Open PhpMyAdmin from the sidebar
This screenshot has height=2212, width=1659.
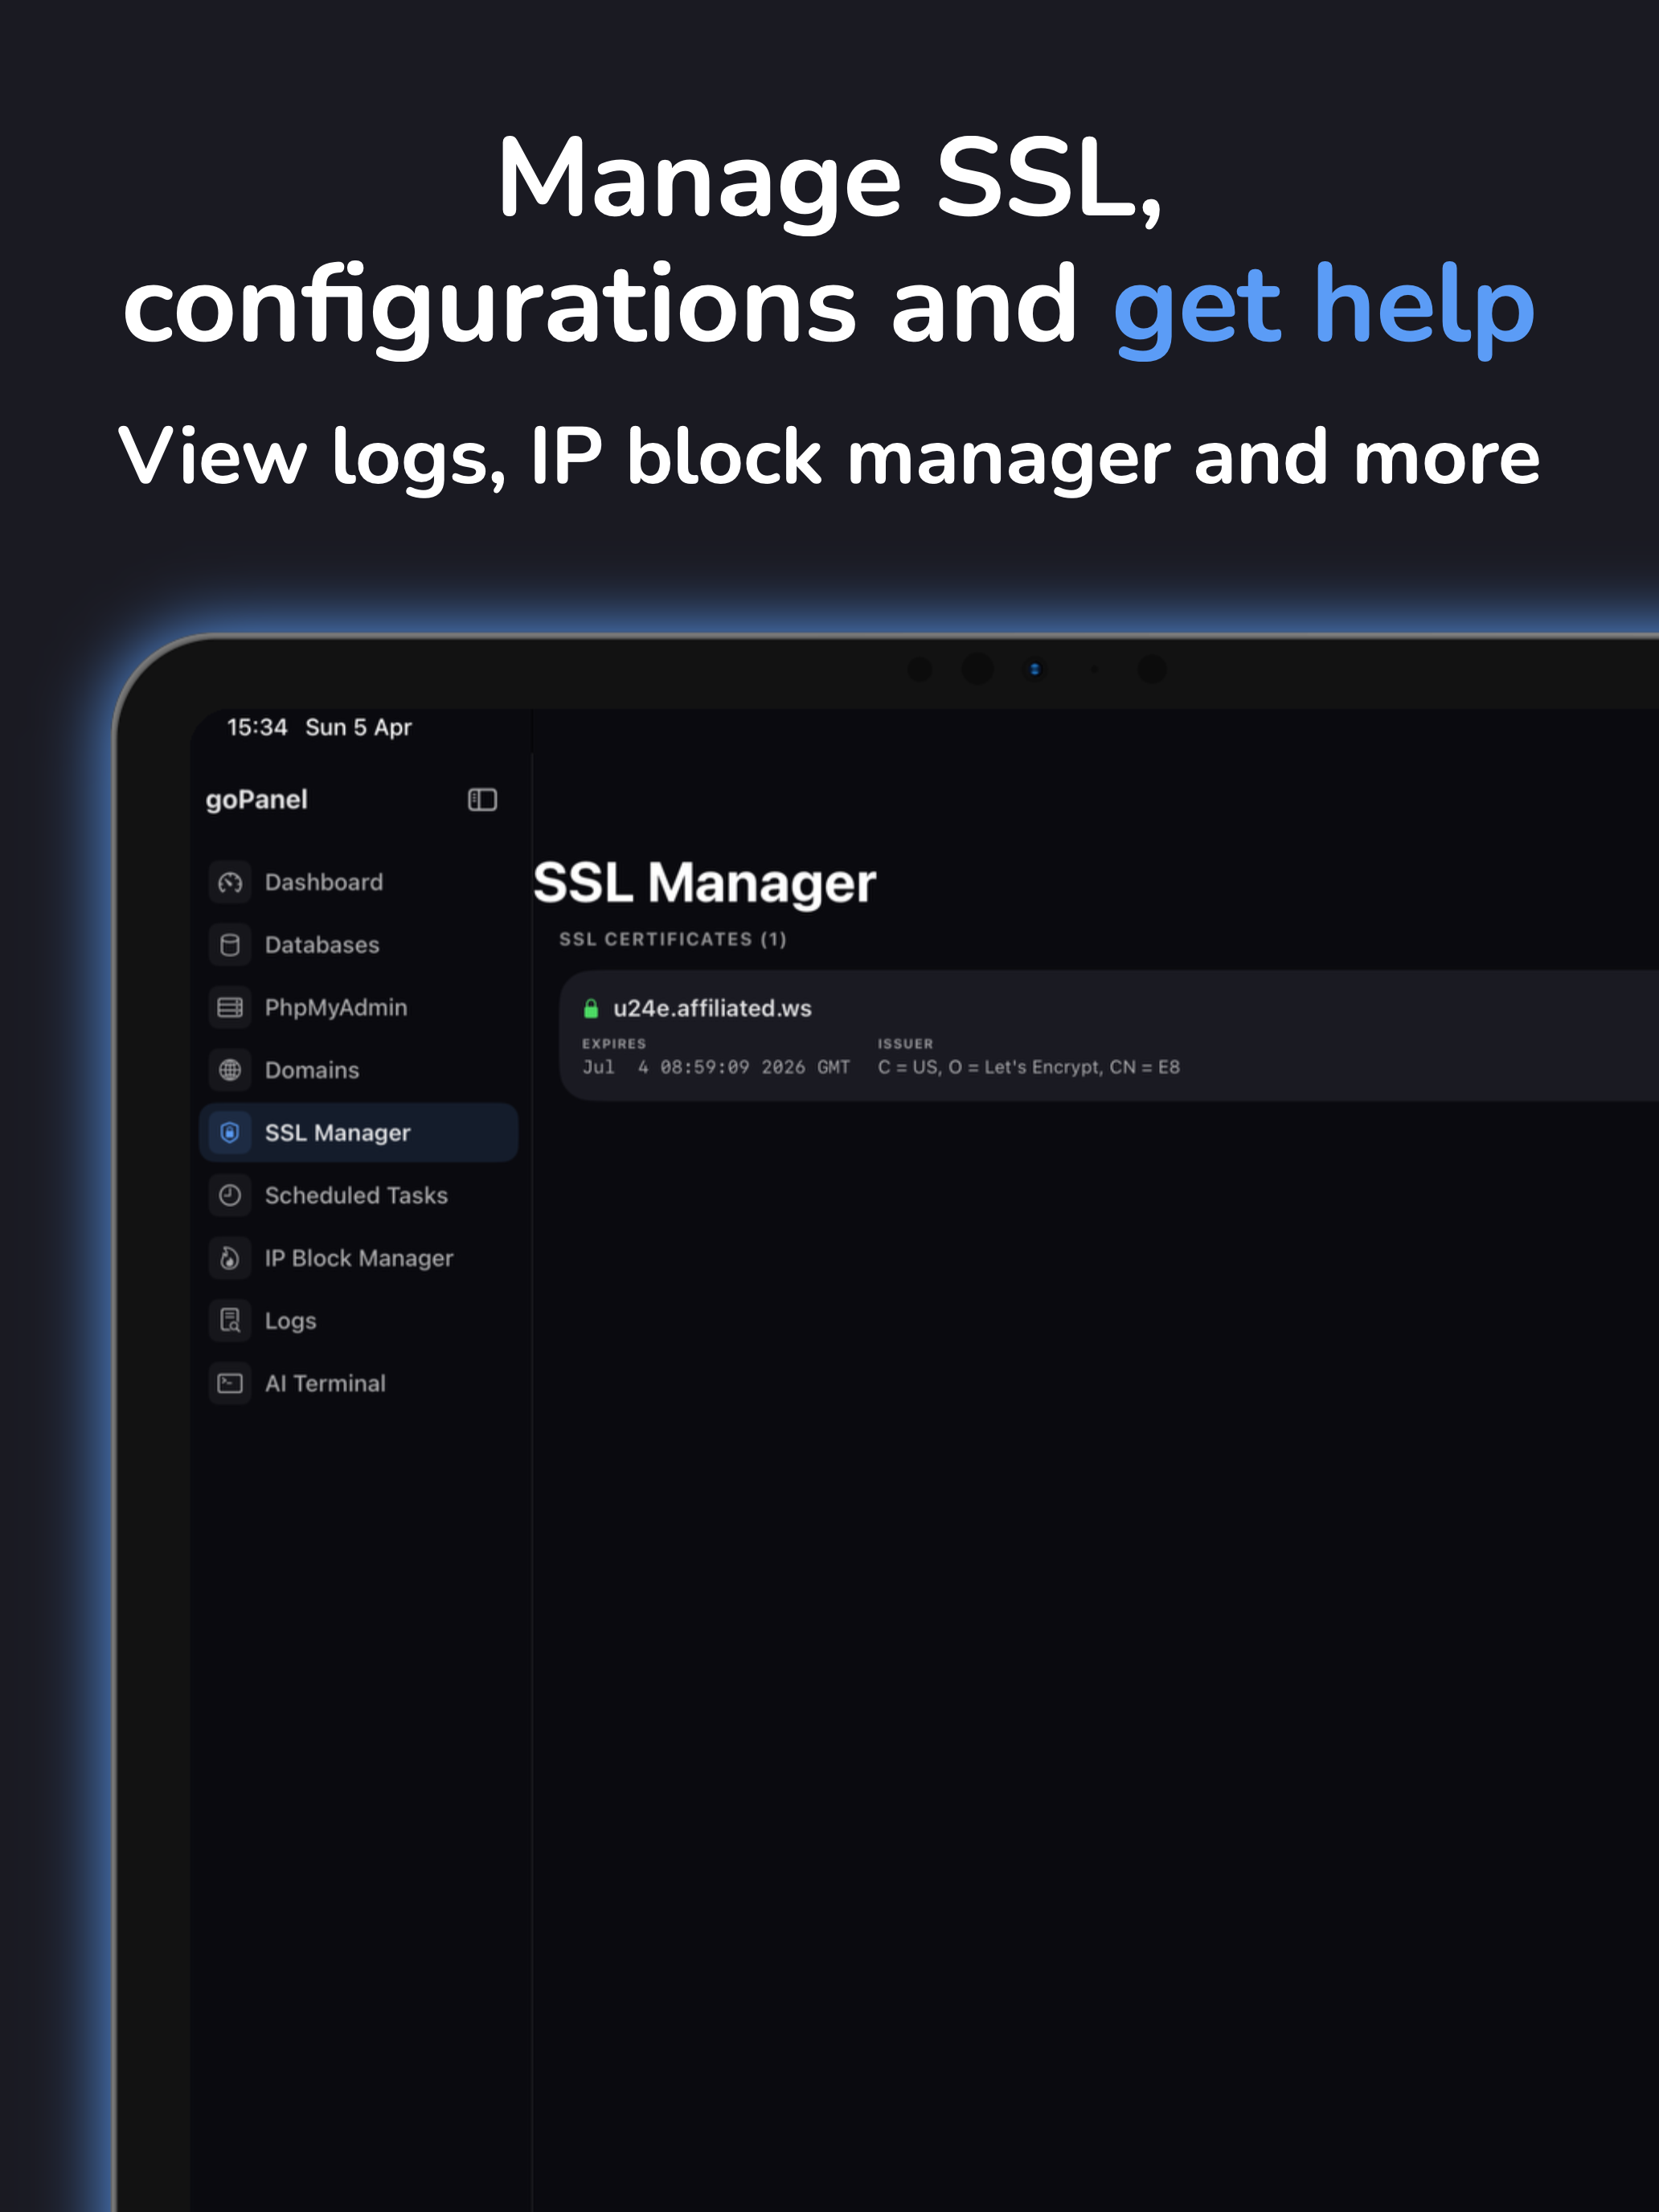point(359,1007)
